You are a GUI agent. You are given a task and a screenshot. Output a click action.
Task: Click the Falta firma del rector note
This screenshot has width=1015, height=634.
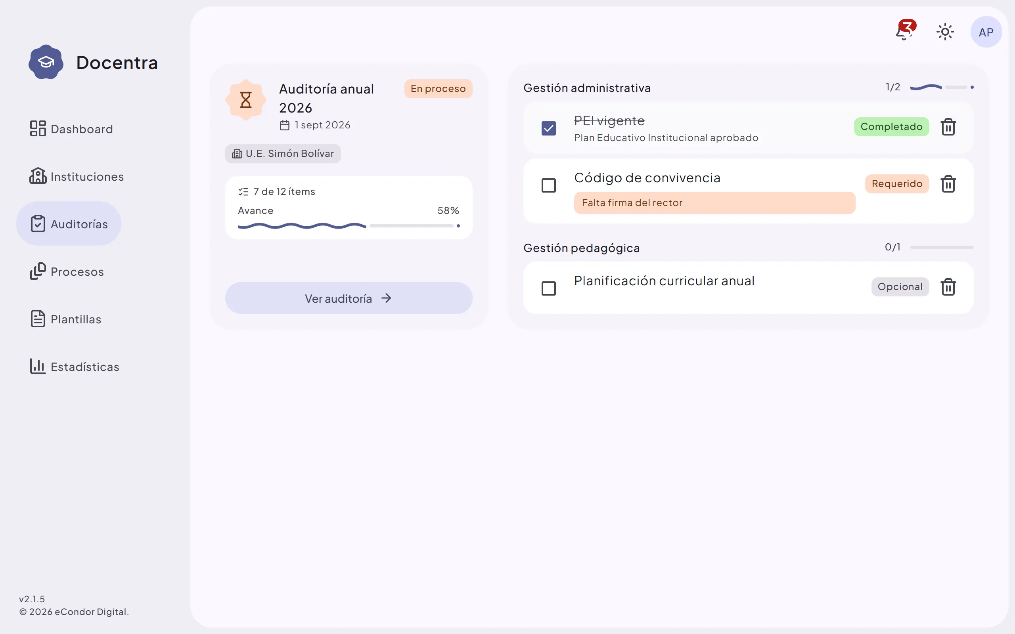714,203
